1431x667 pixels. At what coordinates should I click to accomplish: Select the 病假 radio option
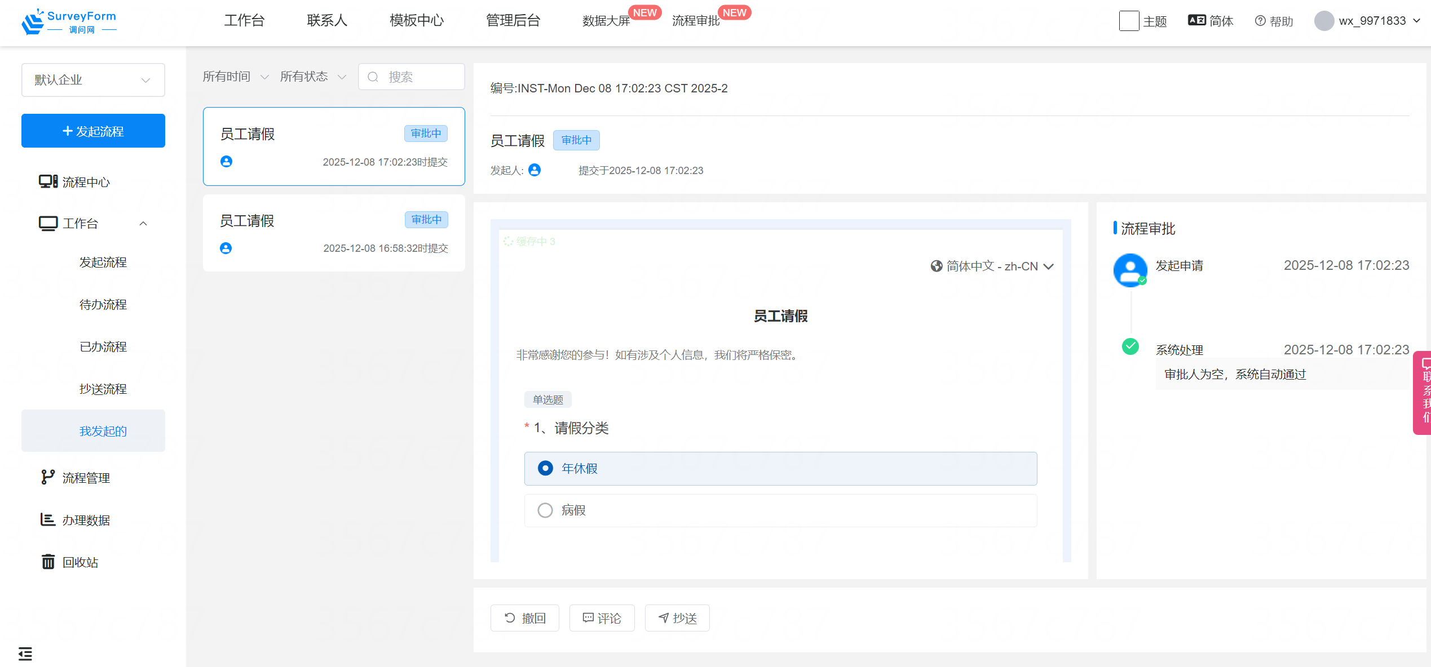pos(545,510)
